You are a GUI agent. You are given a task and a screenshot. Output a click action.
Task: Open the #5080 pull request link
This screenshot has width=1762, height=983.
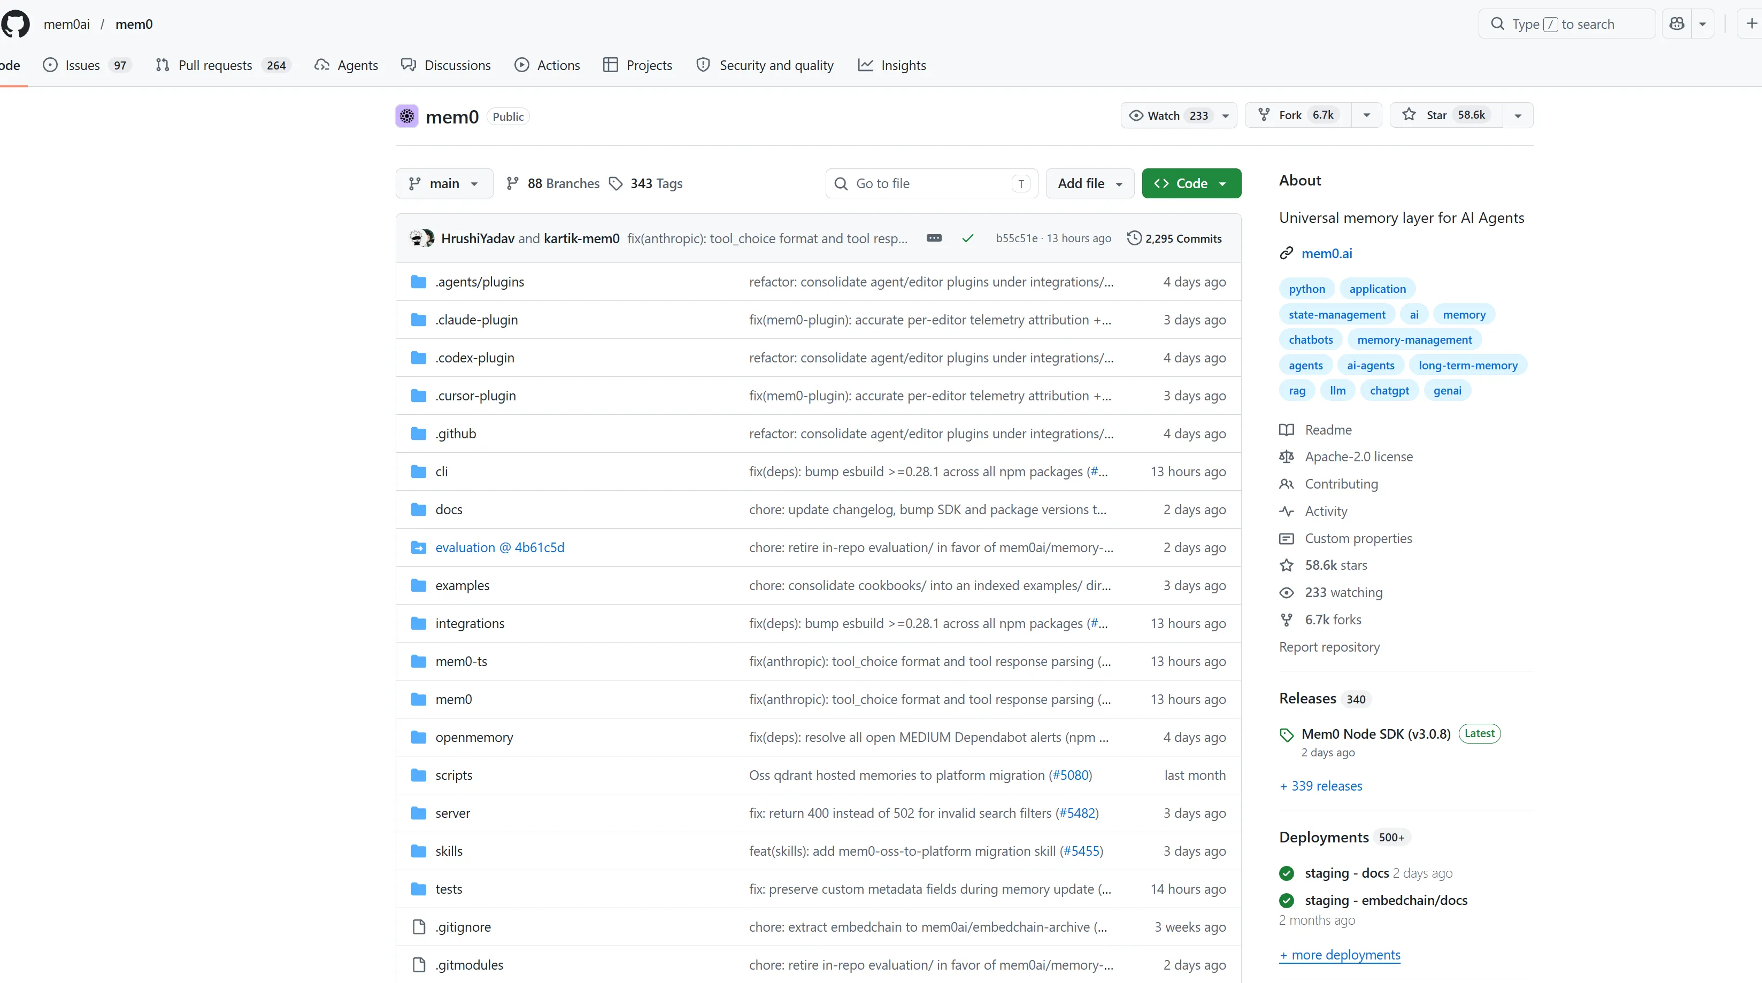click(1070, 775)
